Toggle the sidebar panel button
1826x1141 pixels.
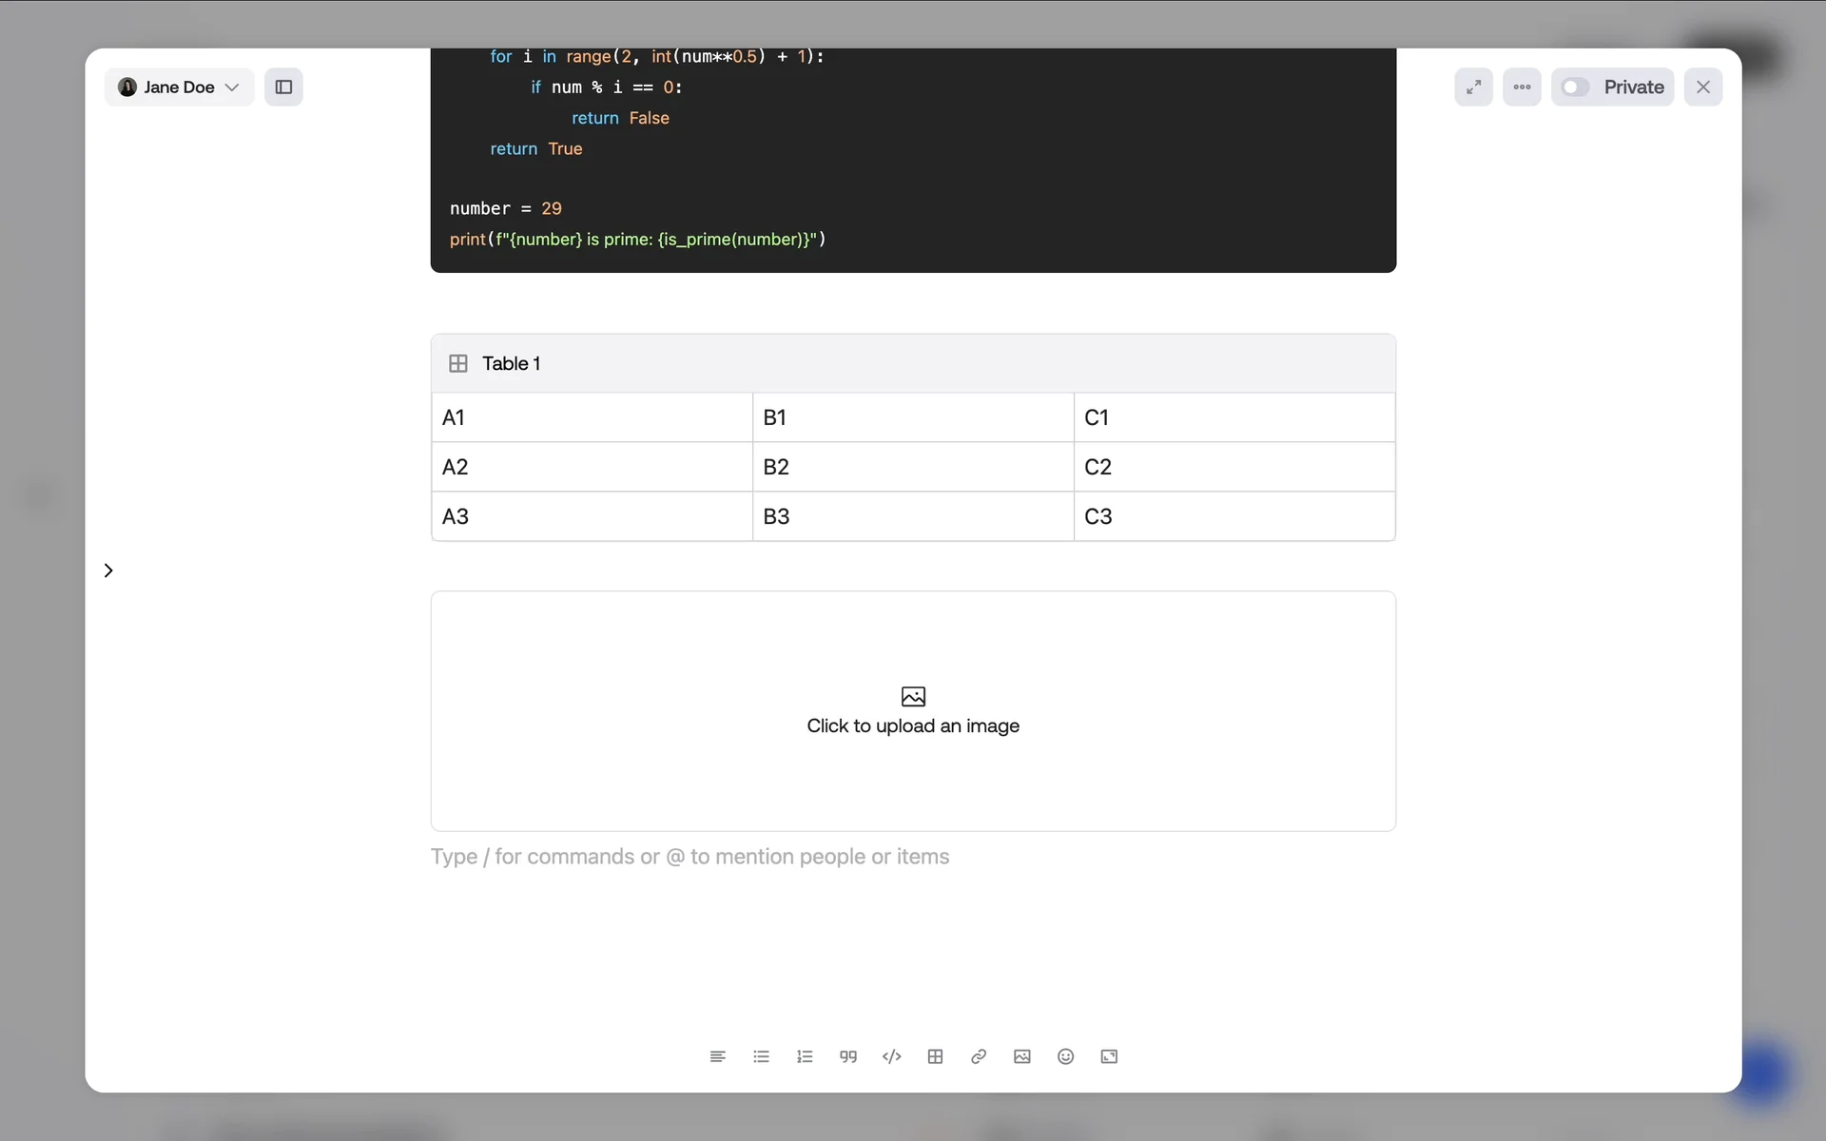pyautogui.click(x=283, y=87)
